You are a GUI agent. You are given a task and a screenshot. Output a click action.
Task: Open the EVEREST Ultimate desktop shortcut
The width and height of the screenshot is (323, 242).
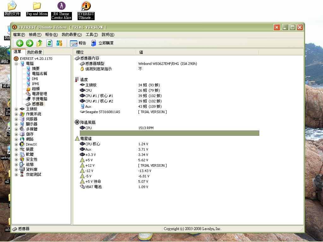click(x=86, y=10)
